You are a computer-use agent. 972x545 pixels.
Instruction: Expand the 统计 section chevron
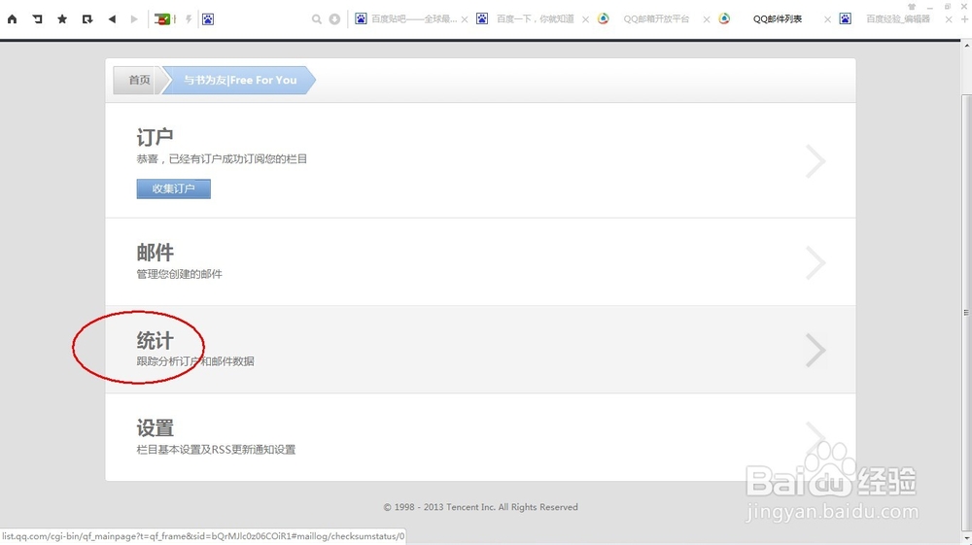pyautogui.click(x=815, y=350)
